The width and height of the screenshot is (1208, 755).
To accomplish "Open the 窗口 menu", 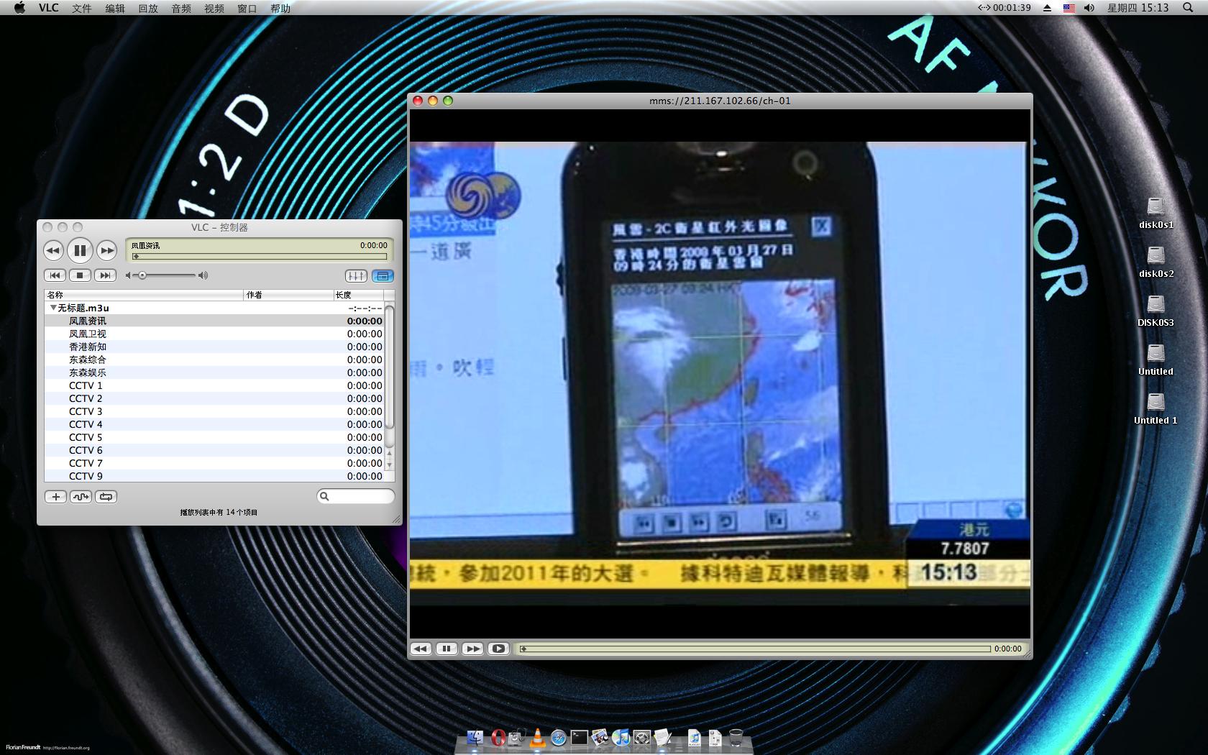I will point(247,8).
